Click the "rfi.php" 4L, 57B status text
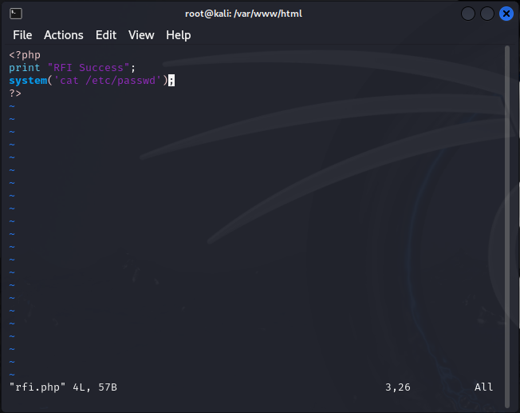Screen dimensions: 520x413 click(63, 387)
